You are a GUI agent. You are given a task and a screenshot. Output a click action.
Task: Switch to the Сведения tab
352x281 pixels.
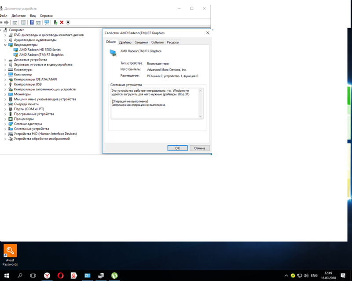pos(141,42)
